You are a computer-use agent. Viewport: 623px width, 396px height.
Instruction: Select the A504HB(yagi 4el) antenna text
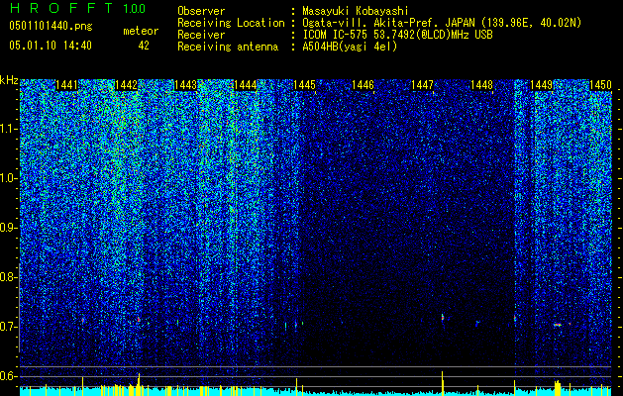[x=350, y=47]
